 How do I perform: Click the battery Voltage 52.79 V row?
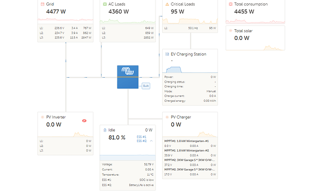point(128,164)
